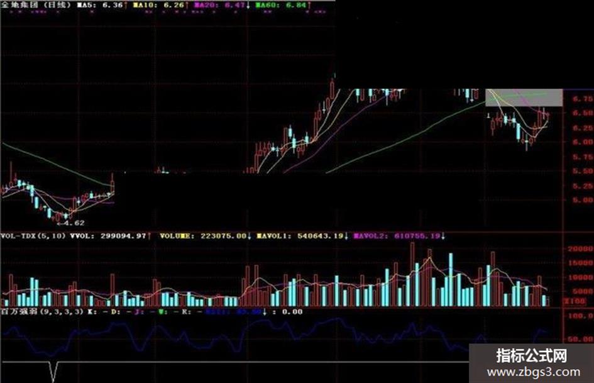Click the 100.0 oscillator axis label
The width and height of the screenshot is (594, 383).
[x=580, y=316]
